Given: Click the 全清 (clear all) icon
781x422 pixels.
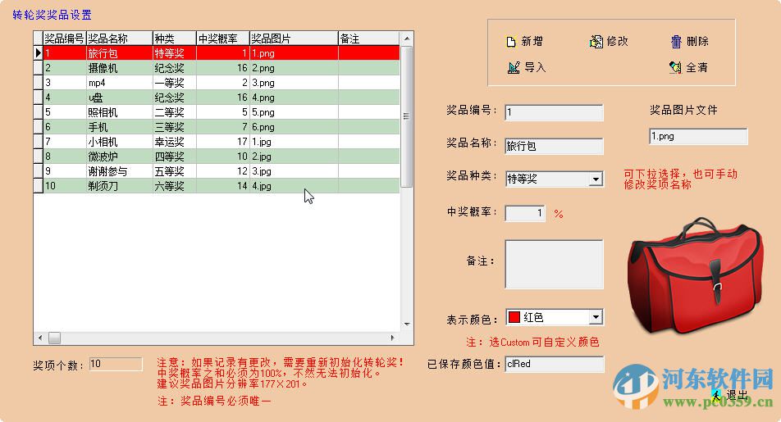Looking at the screenshot, I should coord(675,67).
